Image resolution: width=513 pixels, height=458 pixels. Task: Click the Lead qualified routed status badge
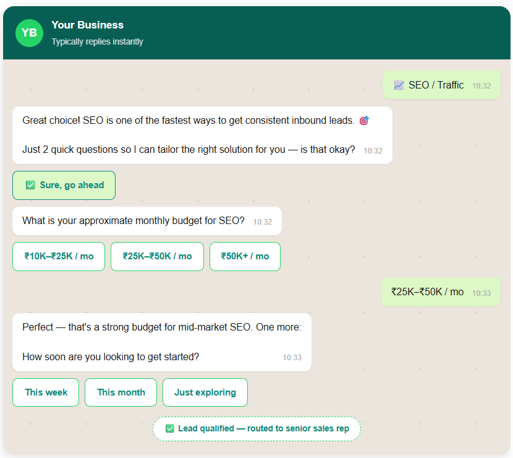(256, 428)
